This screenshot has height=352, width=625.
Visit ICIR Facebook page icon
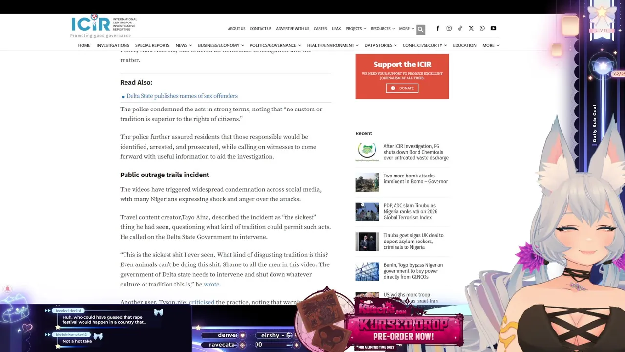click(438, 28)
